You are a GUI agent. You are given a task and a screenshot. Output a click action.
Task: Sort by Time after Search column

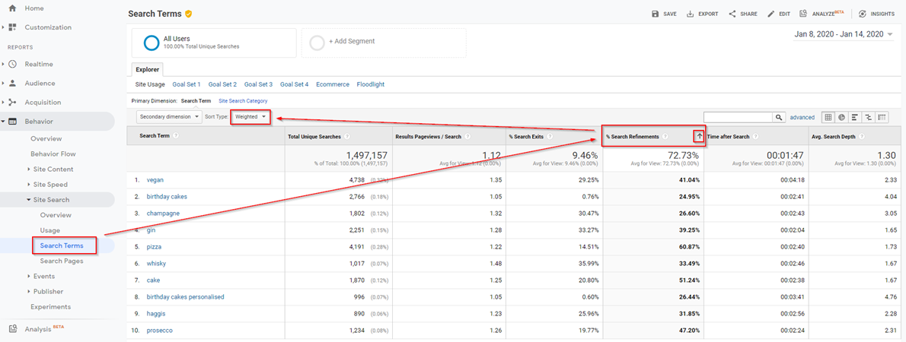728,137
